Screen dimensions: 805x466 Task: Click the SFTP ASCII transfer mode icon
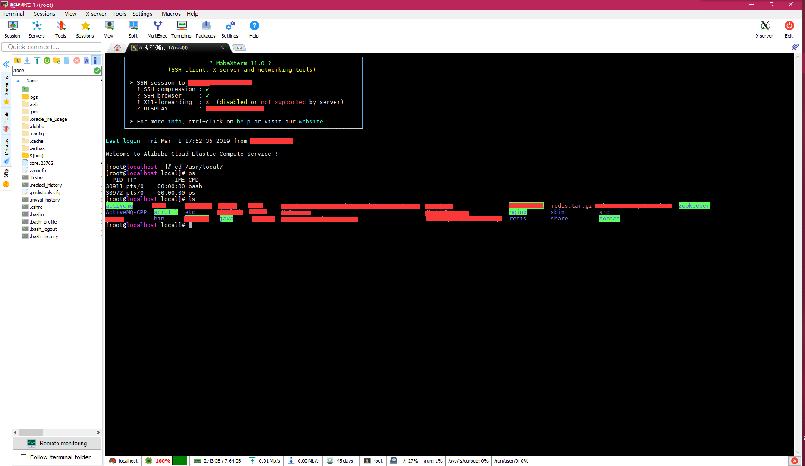[x=87, y=60]
